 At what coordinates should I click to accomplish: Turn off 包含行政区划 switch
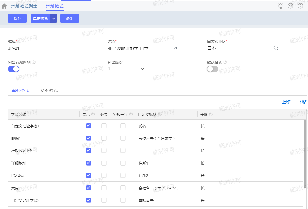[14, 69]
